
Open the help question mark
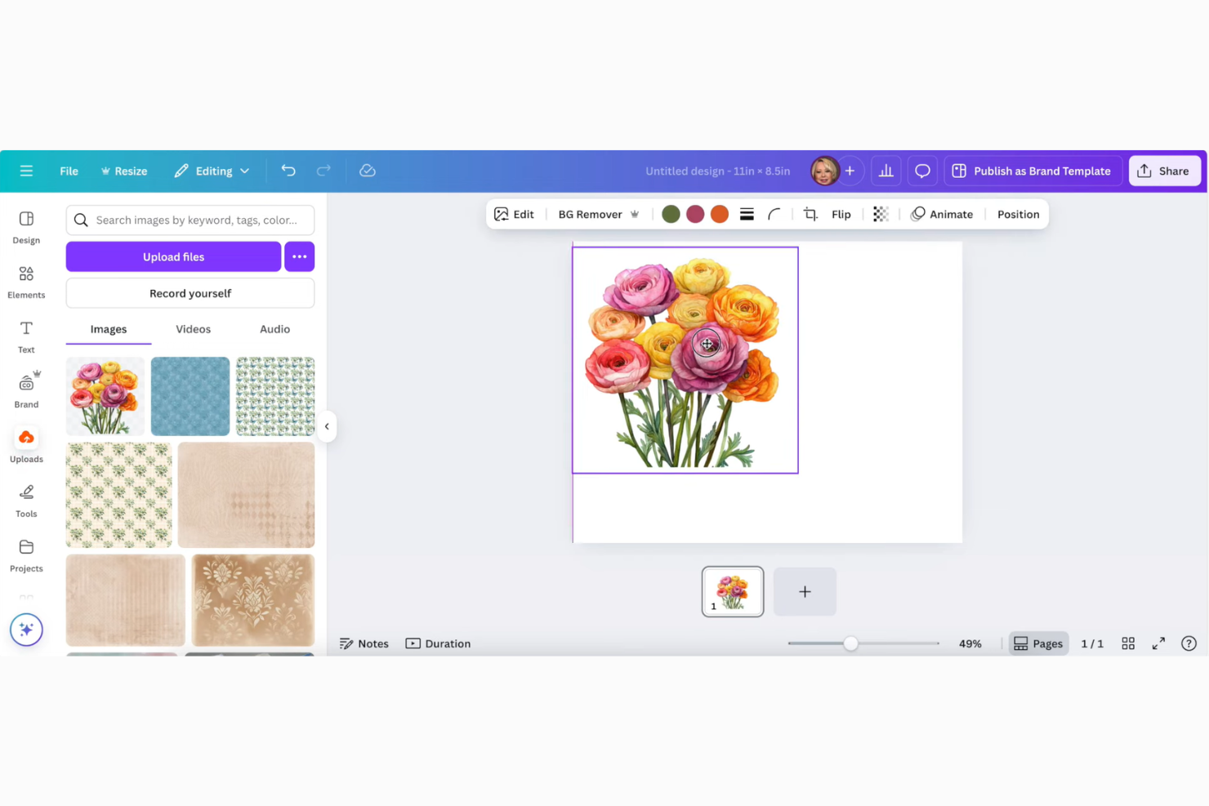click(x=1189, y=643)
